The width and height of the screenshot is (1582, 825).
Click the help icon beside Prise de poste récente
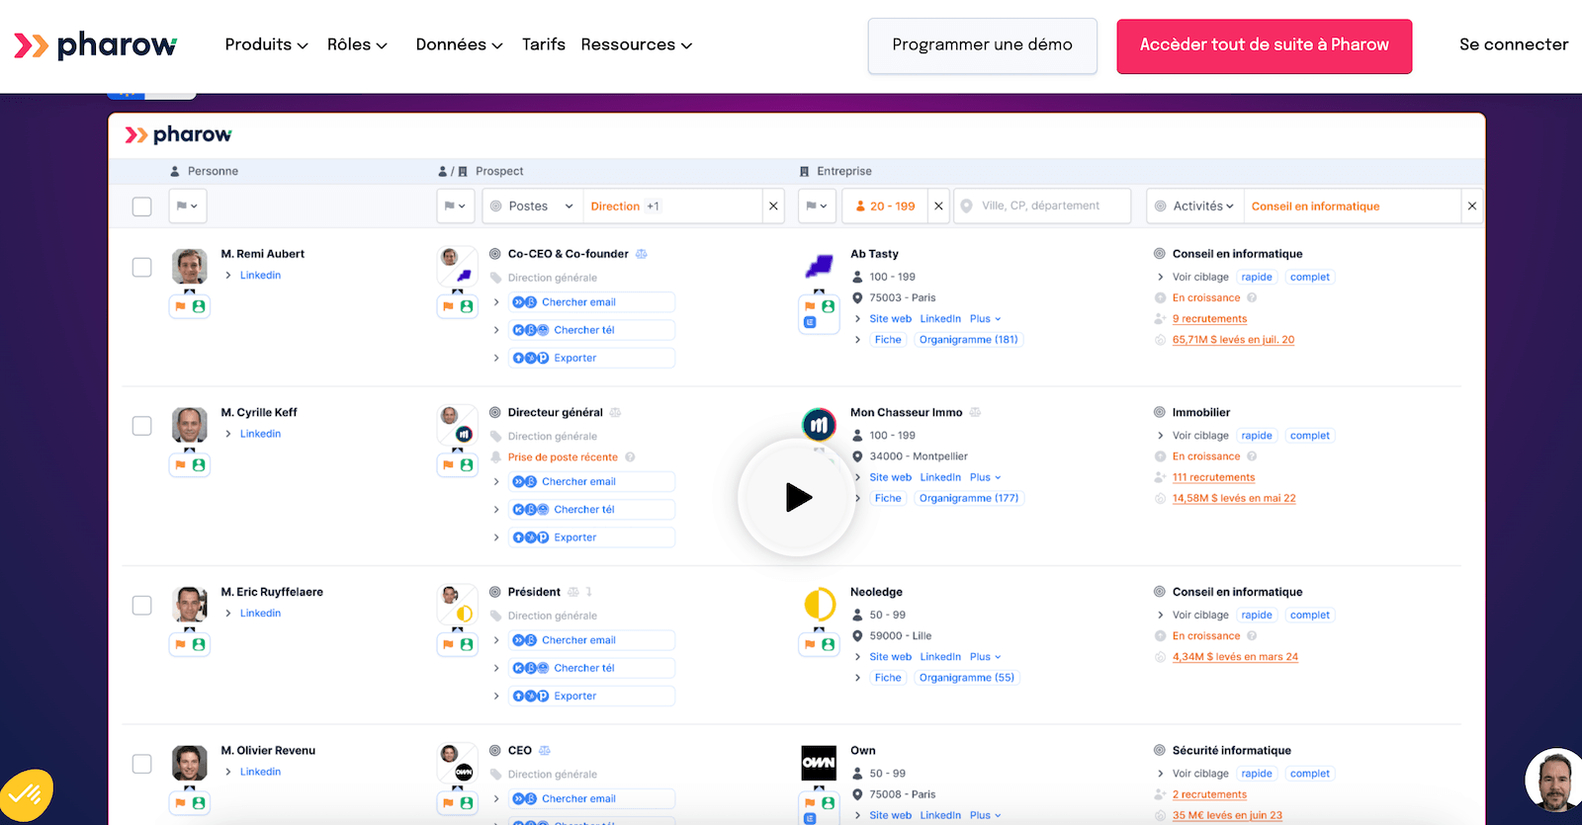pos(630,457)
